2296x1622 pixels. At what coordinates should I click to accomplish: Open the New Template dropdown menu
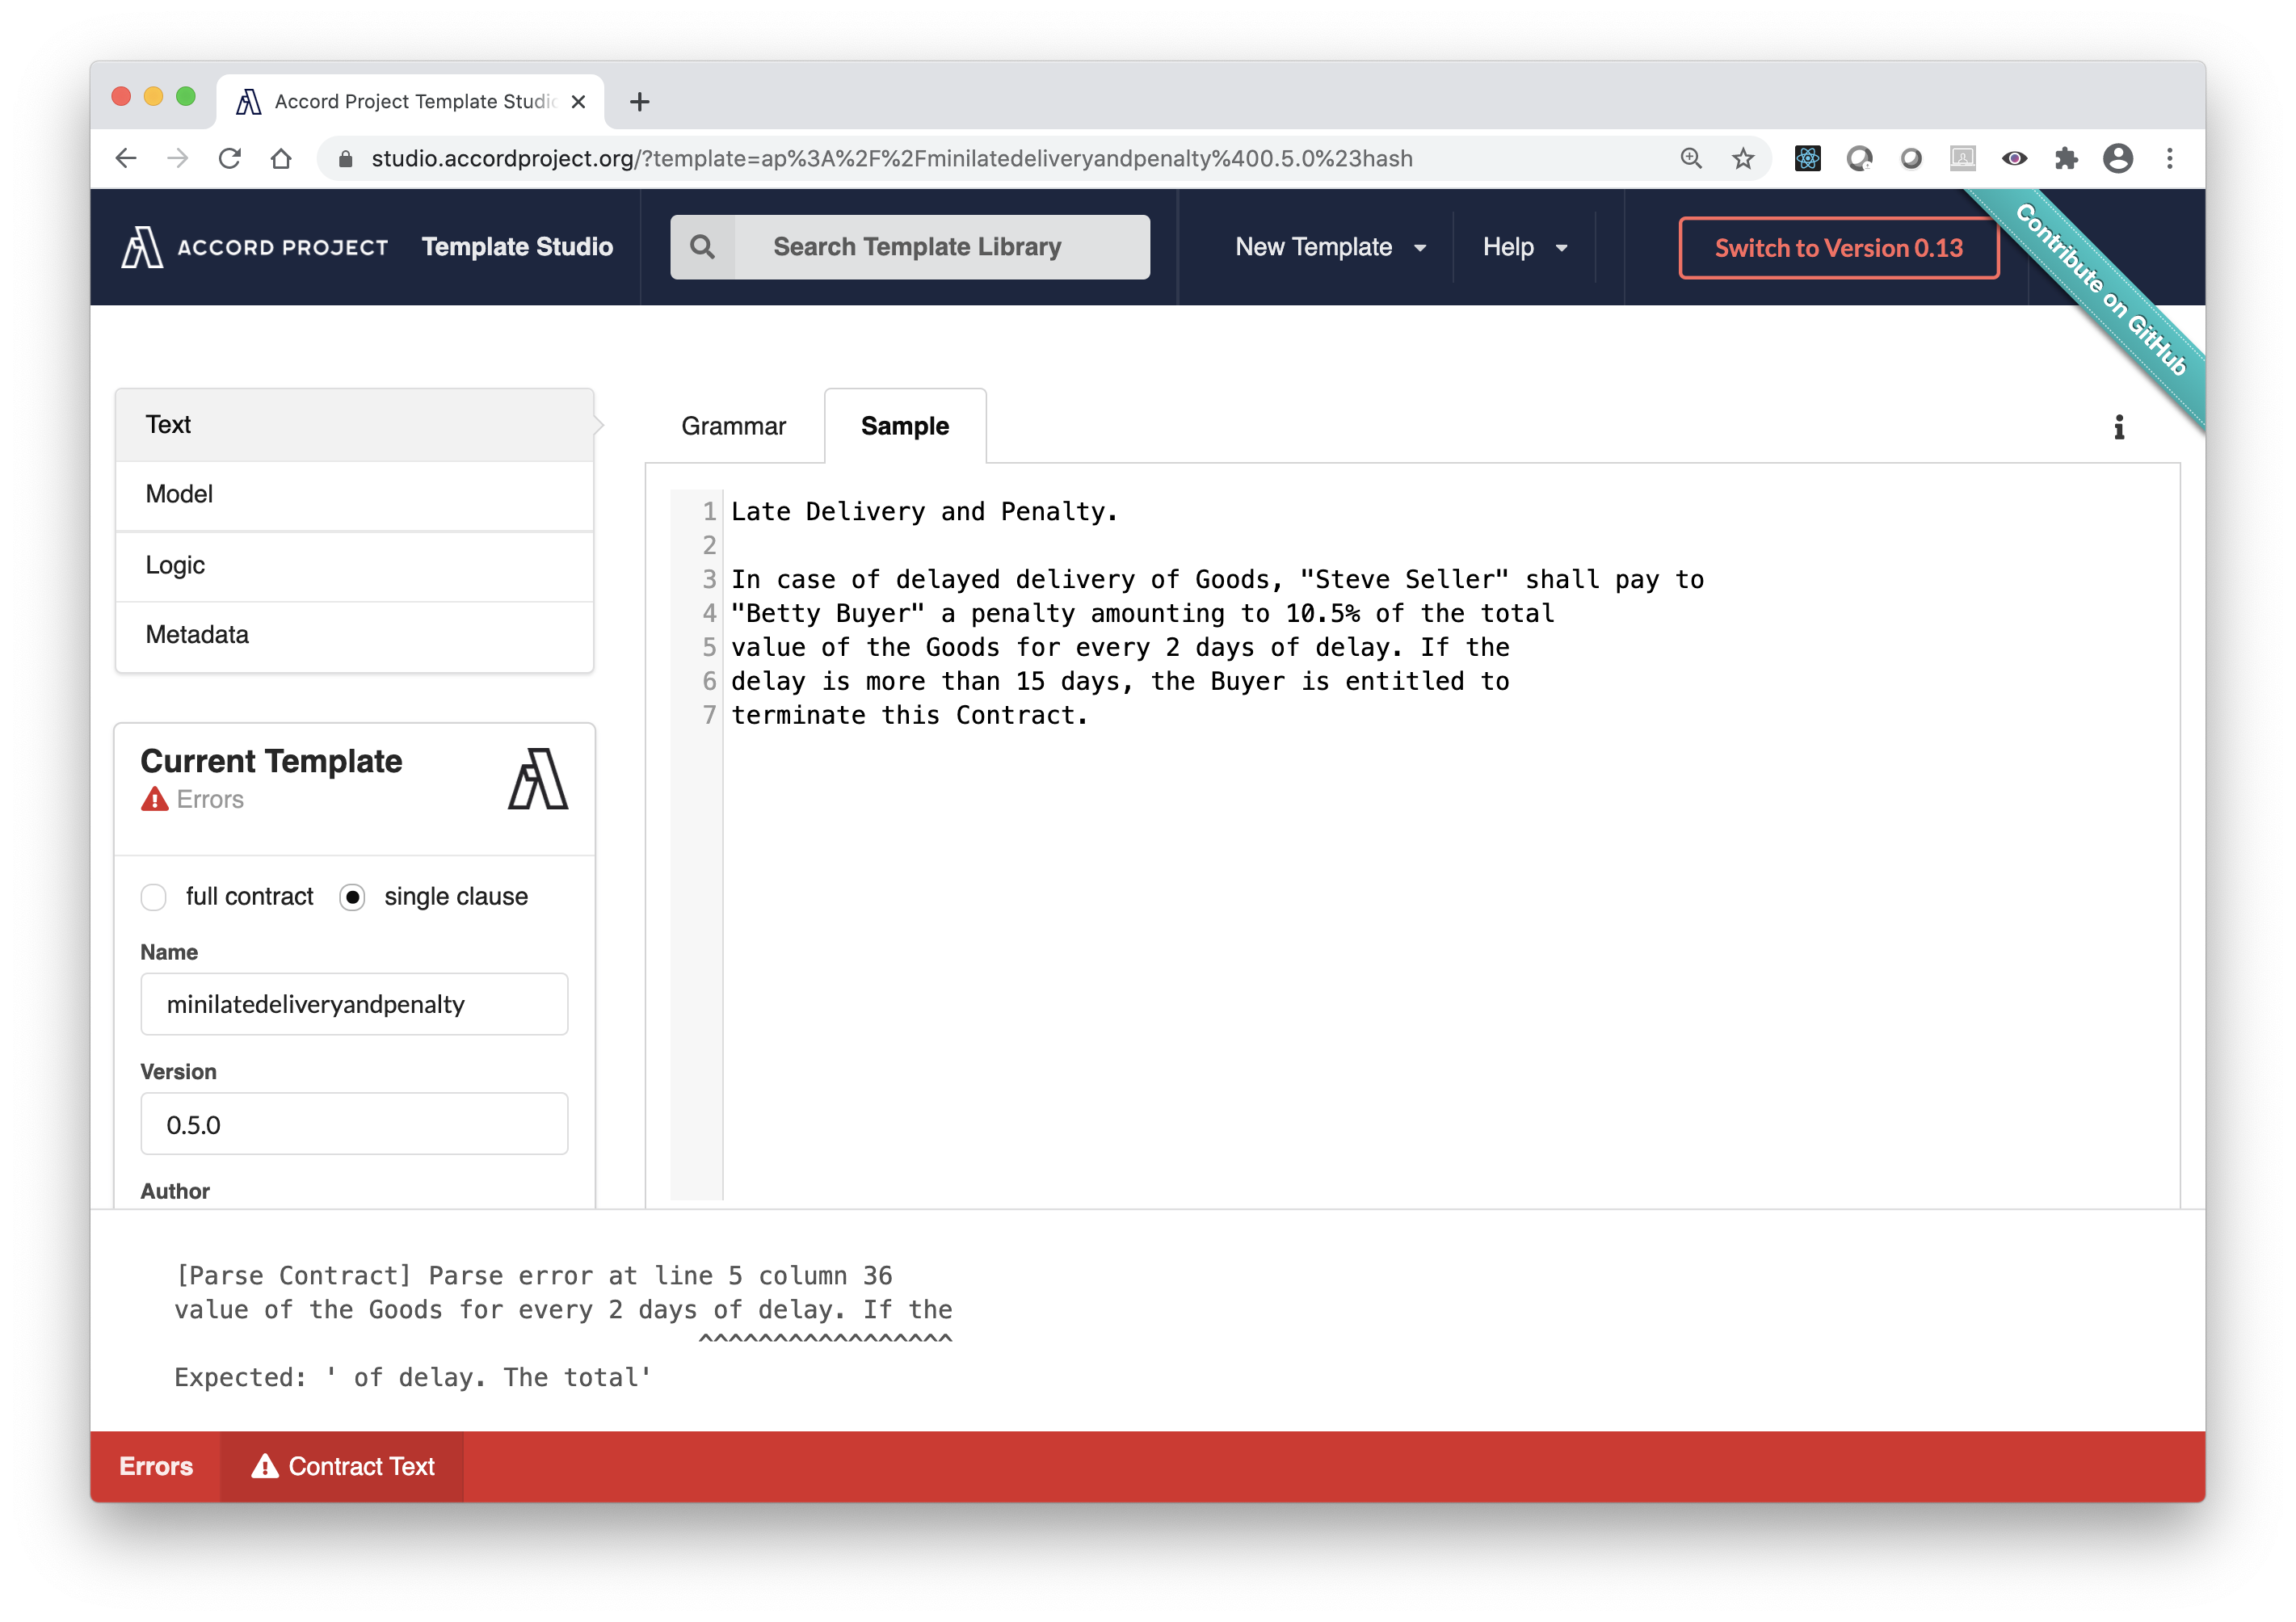click(1327, 246)
